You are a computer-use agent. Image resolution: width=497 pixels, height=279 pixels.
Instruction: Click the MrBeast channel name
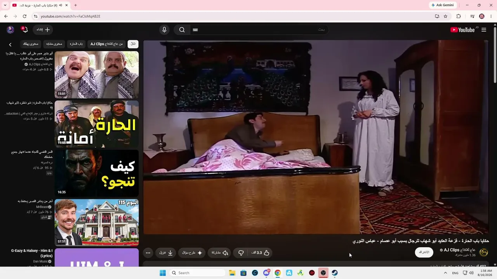click(42, 207)
